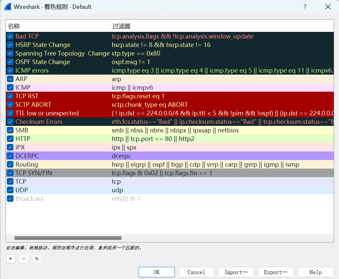Select the HSRP State Change rule name
The image size is (339, 279).
pos(43,45)
